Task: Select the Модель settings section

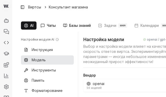Action: [47, 60]
